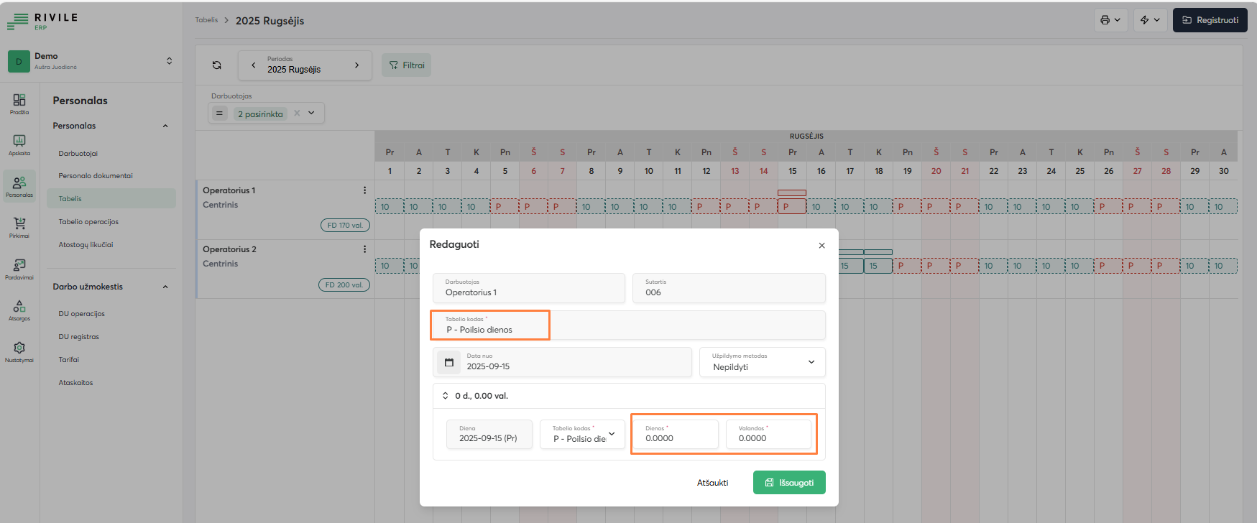Image resolution: width=1257 pixels, height=523 pixels.
Task: Open the Nustatymai settings icon
Action: click(x=19, y=351)
